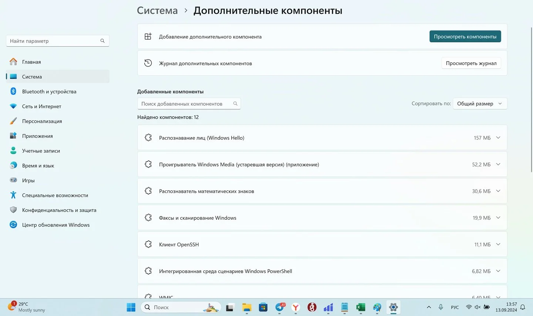Screen dimensions: 533x316
Task: Launch Microsoft Store from taskbar
Action: click(263, 307)
